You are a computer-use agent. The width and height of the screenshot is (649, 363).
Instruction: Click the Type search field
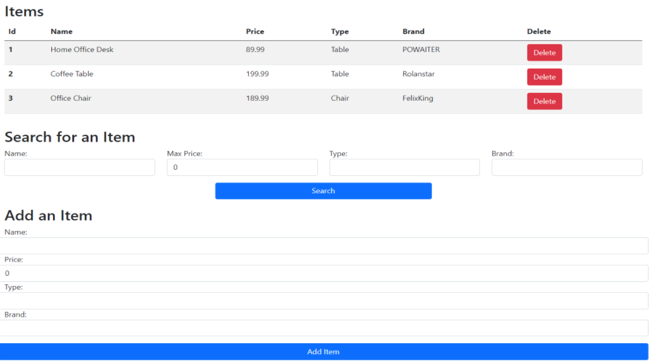tap(404, 167)
